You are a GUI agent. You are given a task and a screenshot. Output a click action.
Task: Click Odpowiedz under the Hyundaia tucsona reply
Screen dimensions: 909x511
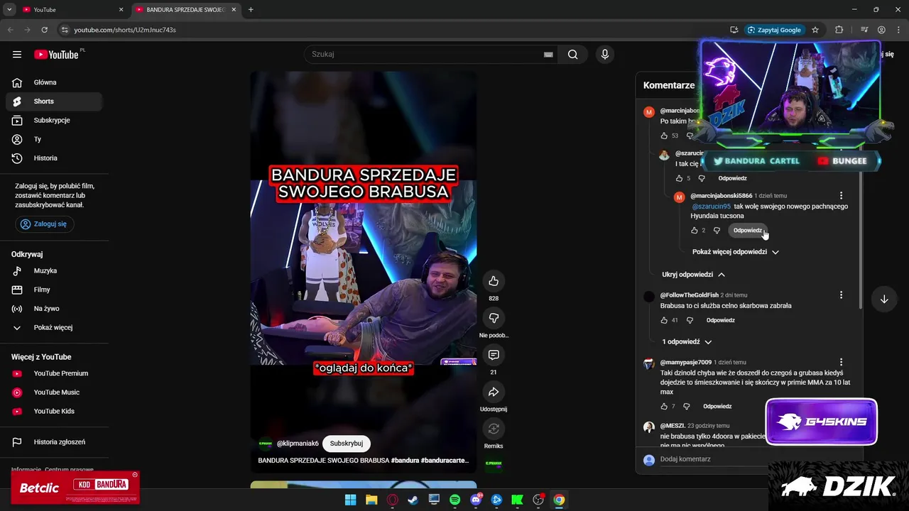tap(747, 231)
